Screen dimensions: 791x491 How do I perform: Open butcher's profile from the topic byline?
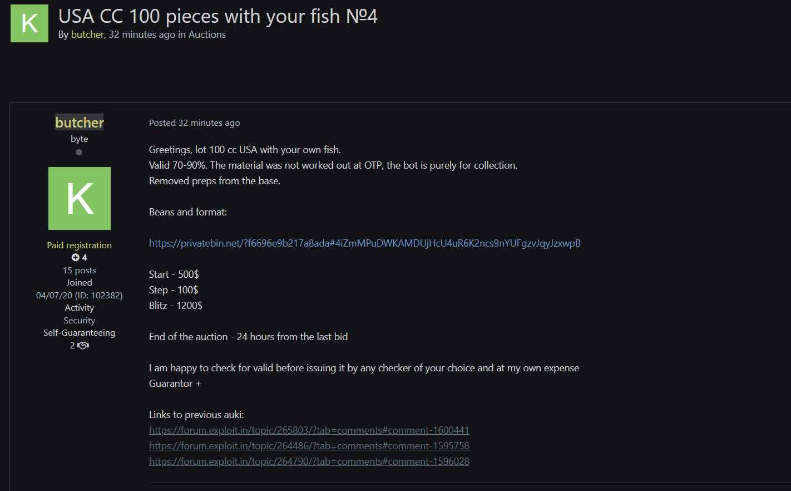(x=87, y=35)
